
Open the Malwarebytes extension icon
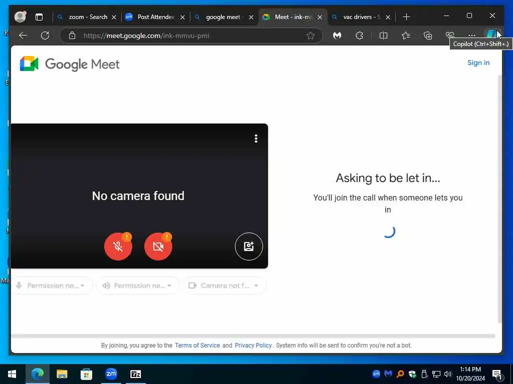tap(337, 35)
